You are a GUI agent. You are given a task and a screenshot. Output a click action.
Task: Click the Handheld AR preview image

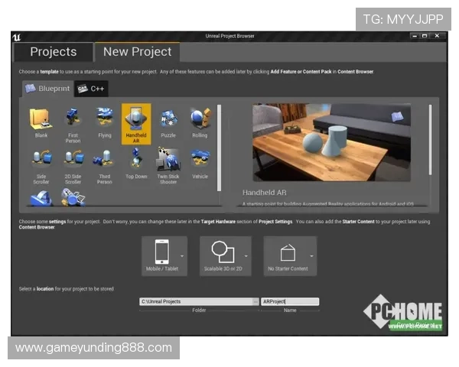coord(332,142)
